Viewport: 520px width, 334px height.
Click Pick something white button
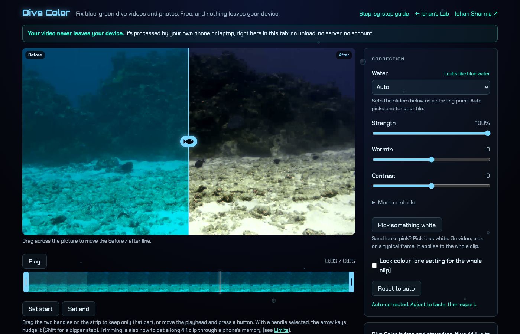coord(407,225)
